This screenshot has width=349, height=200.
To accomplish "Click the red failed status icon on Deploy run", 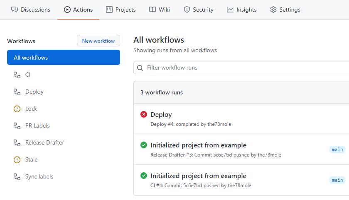I will [144, 114].
